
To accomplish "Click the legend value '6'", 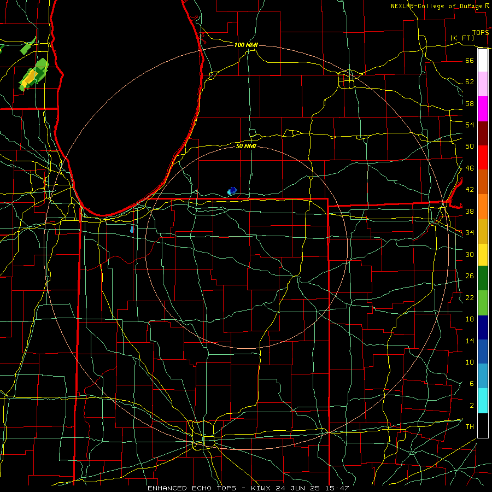I will click(471, 384).
